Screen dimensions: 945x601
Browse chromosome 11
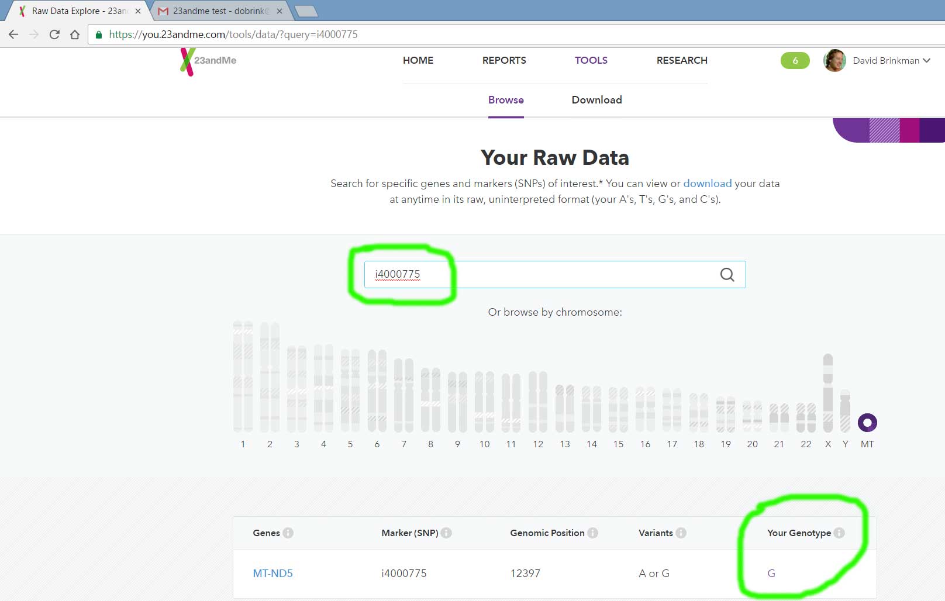point(511,403)
